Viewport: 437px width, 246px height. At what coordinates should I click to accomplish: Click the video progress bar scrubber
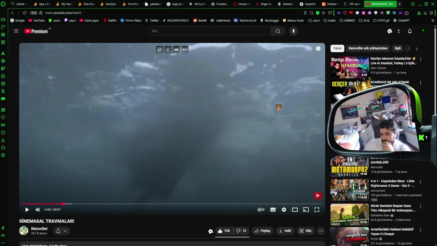click(x=63, y=204)
